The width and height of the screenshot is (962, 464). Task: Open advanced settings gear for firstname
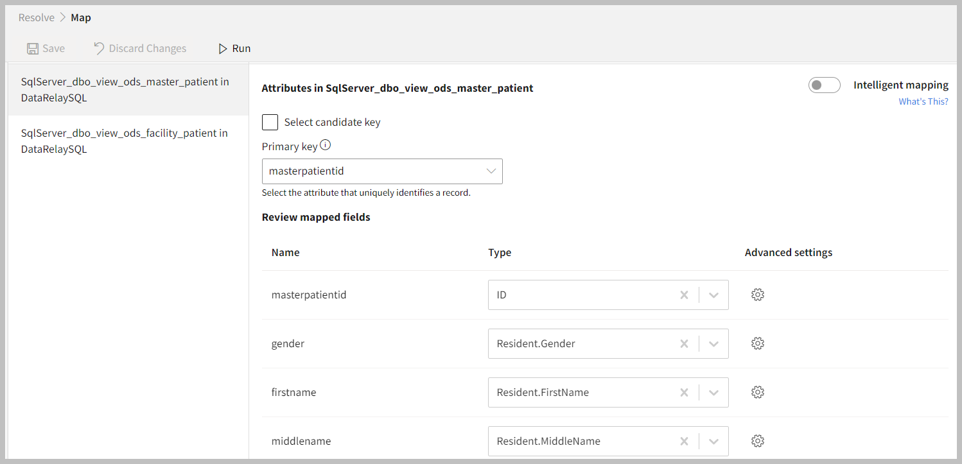click(758, 392)
